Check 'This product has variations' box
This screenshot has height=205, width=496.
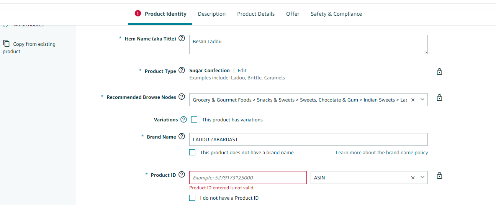(194, 119)
